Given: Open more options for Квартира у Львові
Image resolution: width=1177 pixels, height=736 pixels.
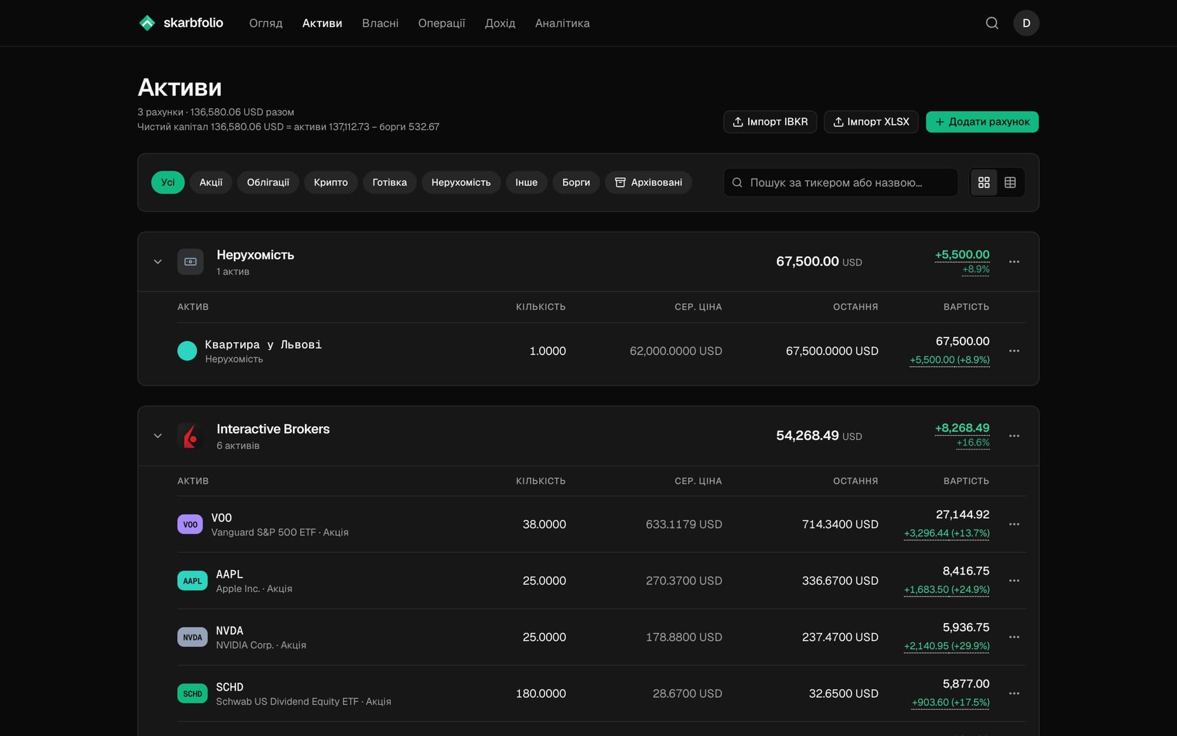Looking at the screenshot, I should pyautogui.click(x=1014, y=351).
